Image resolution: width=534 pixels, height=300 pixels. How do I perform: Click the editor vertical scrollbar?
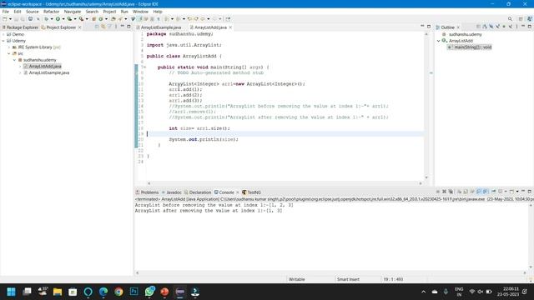click(x=426, y=106)
